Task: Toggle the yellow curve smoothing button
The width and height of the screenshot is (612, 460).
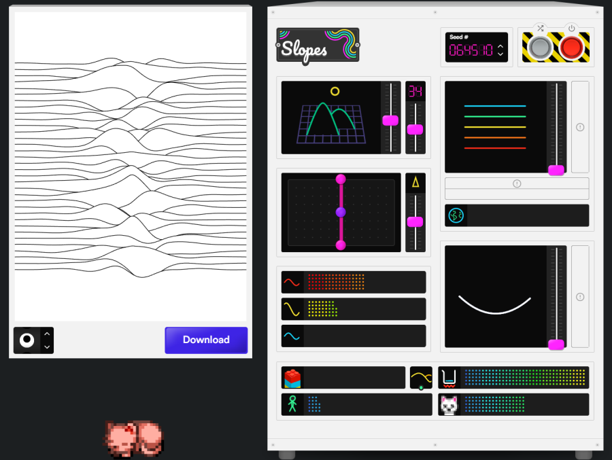Action: point(421,378)
